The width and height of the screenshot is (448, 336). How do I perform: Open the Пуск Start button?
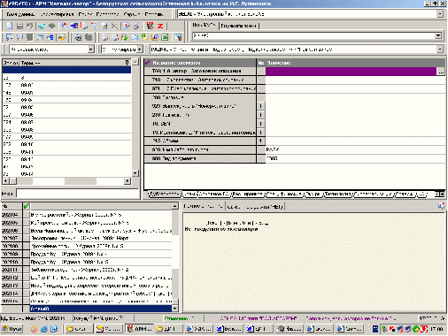12,329
